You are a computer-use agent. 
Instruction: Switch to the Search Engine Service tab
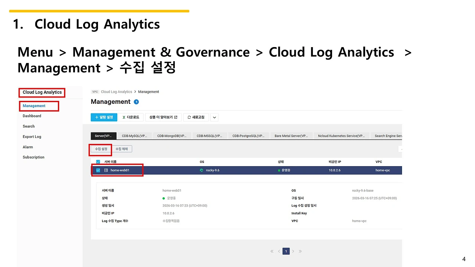[x=386, y=136]
